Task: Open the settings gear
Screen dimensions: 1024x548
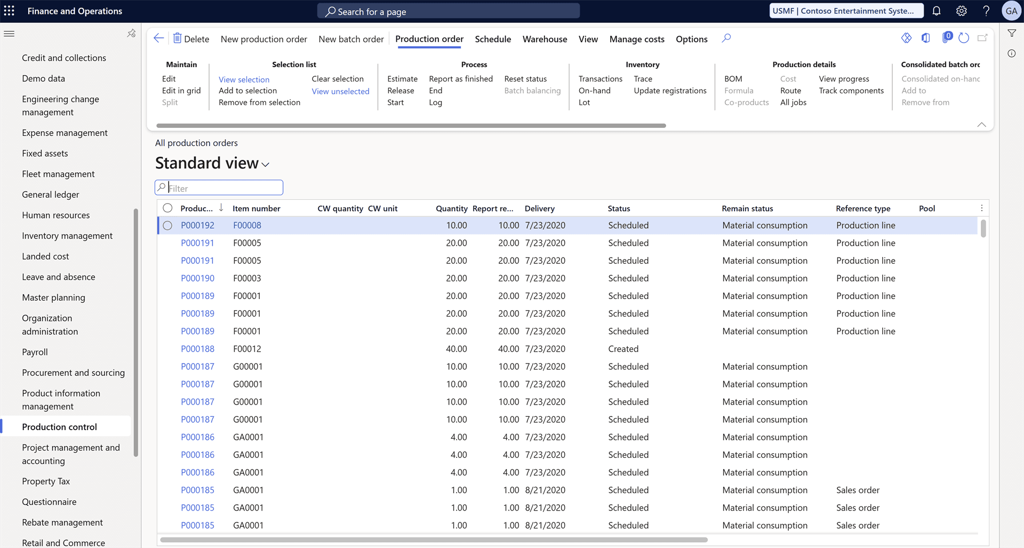Action: pyautogui.click(x=961, y=11)
